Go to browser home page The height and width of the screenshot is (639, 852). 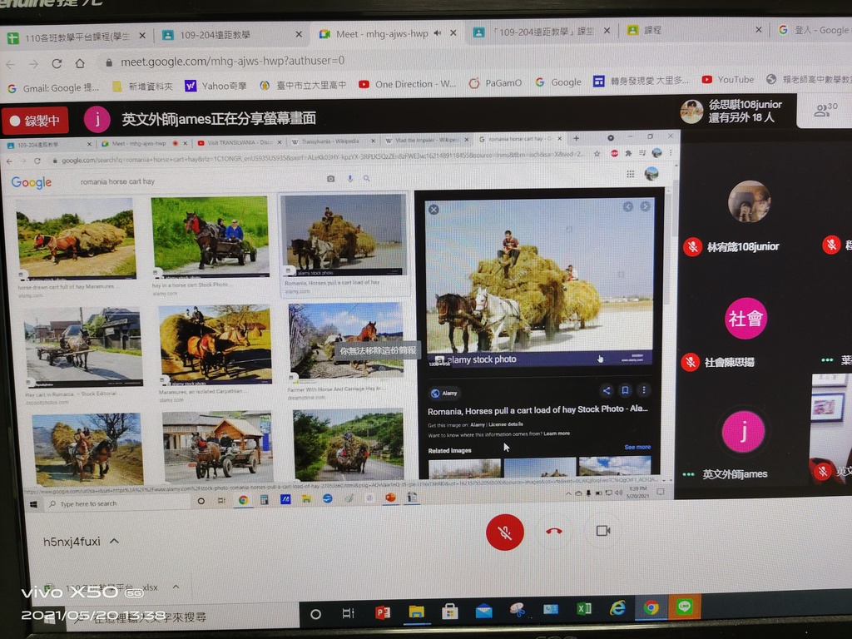pyautogui.click(x=80, y=63)
